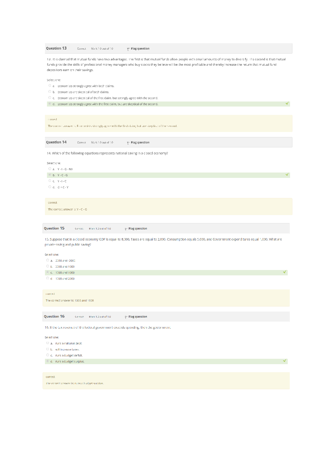The width and height of the screenshot is (333, 470).
Task: Select Question 13 option b, skeptical of both claims
Action: (50, 92)
